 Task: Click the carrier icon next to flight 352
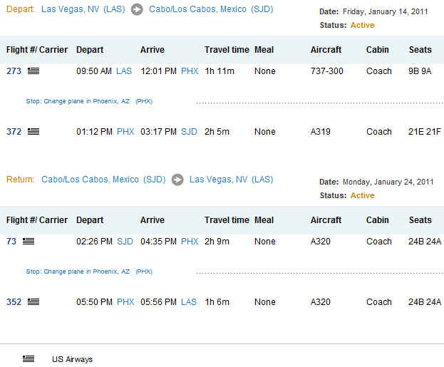click(x=33, y=302)
